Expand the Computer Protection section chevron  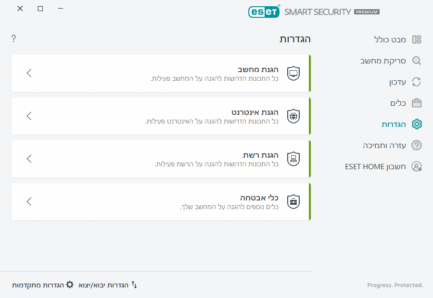click(29, 73)
